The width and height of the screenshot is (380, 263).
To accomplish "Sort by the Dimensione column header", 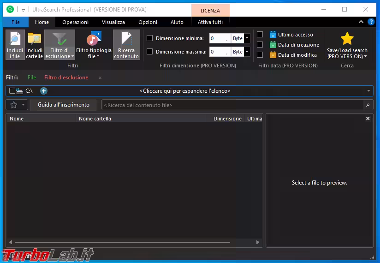I will click(x=225, y=119).
